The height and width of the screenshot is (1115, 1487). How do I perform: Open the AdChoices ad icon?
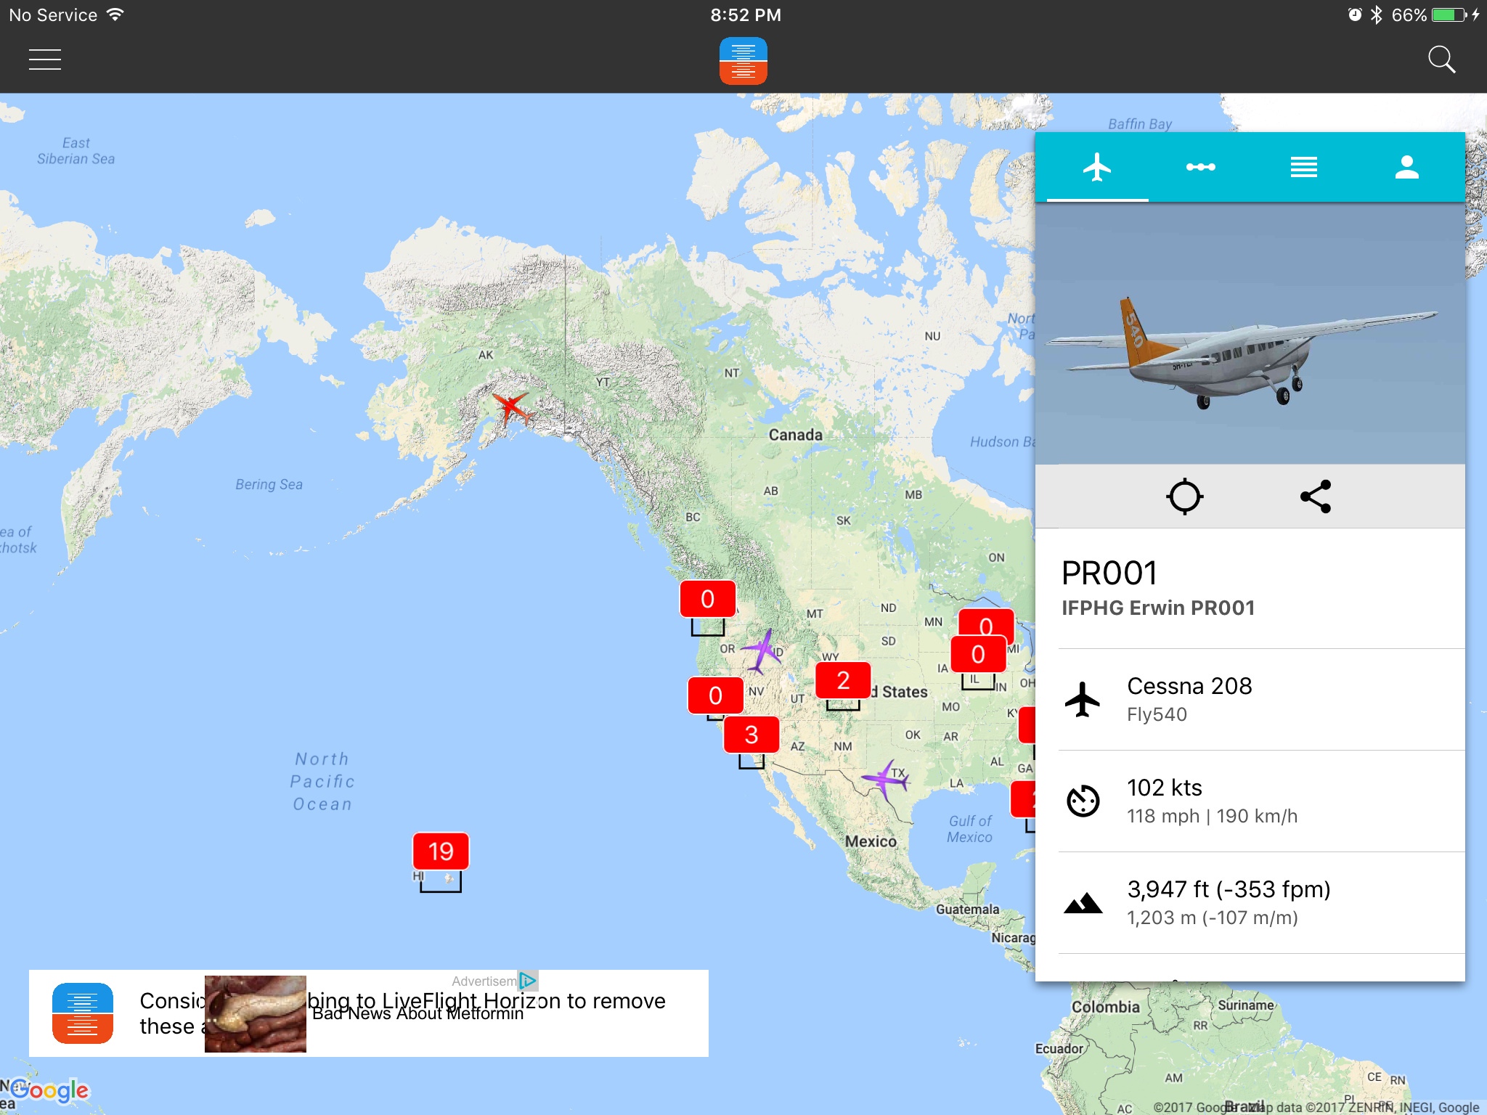point(528,981)
